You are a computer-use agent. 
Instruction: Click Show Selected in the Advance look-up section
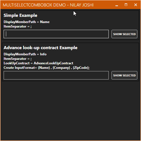(124, 75)
